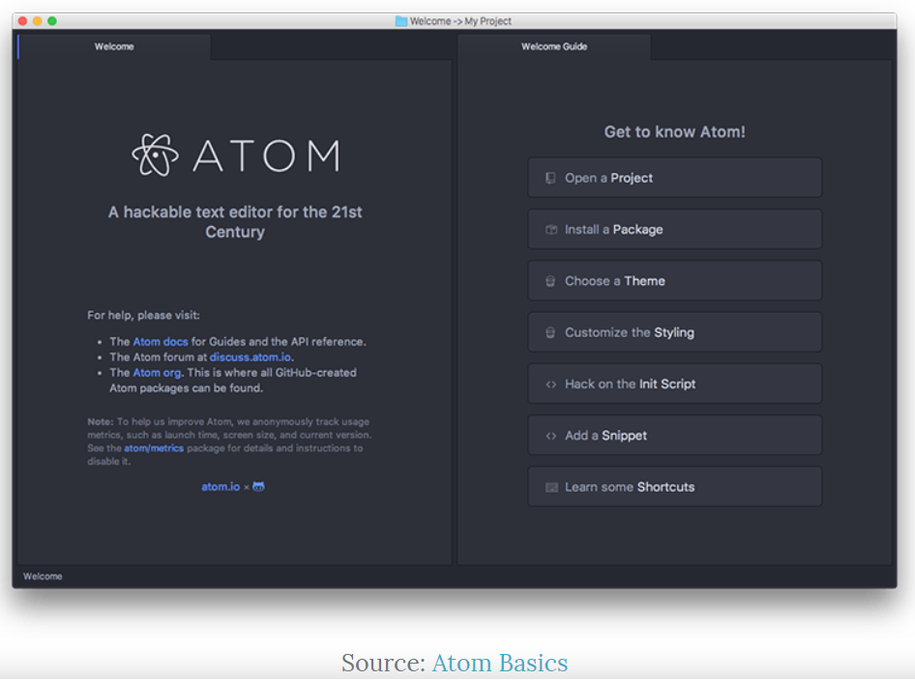Image resolution: width=915 pixels, height=681 pixels.
Task: Expand the Learn some Shortcuts section
Action: [x=674, y=486]
